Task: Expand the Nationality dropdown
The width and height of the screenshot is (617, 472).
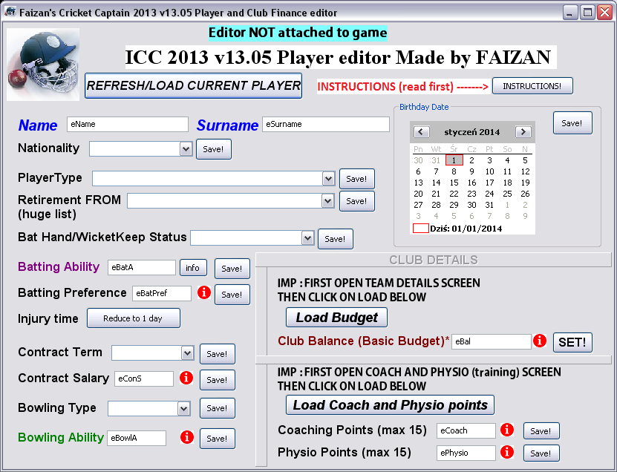Action: (x=186, y=149)
